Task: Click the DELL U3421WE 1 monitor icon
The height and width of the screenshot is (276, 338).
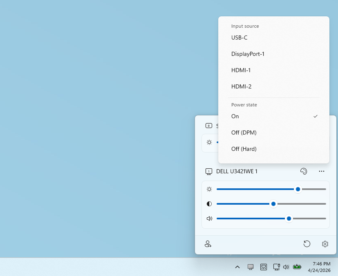Action: [209, 172]
